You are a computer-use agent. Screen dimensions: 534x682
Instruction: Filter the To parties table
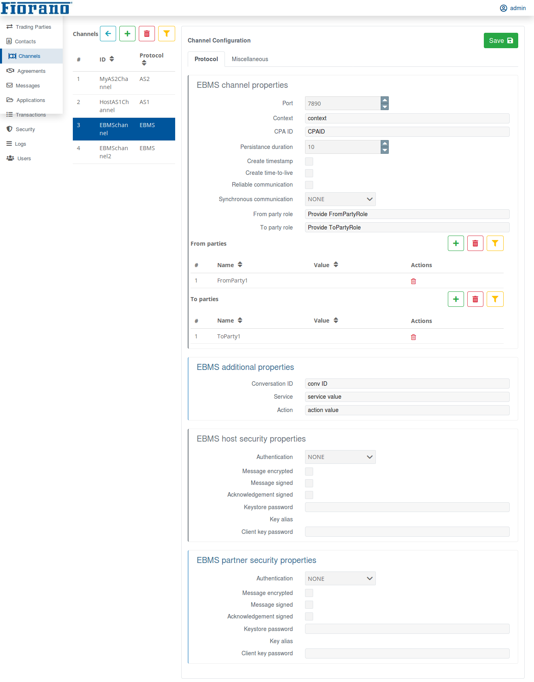[495, 299]
